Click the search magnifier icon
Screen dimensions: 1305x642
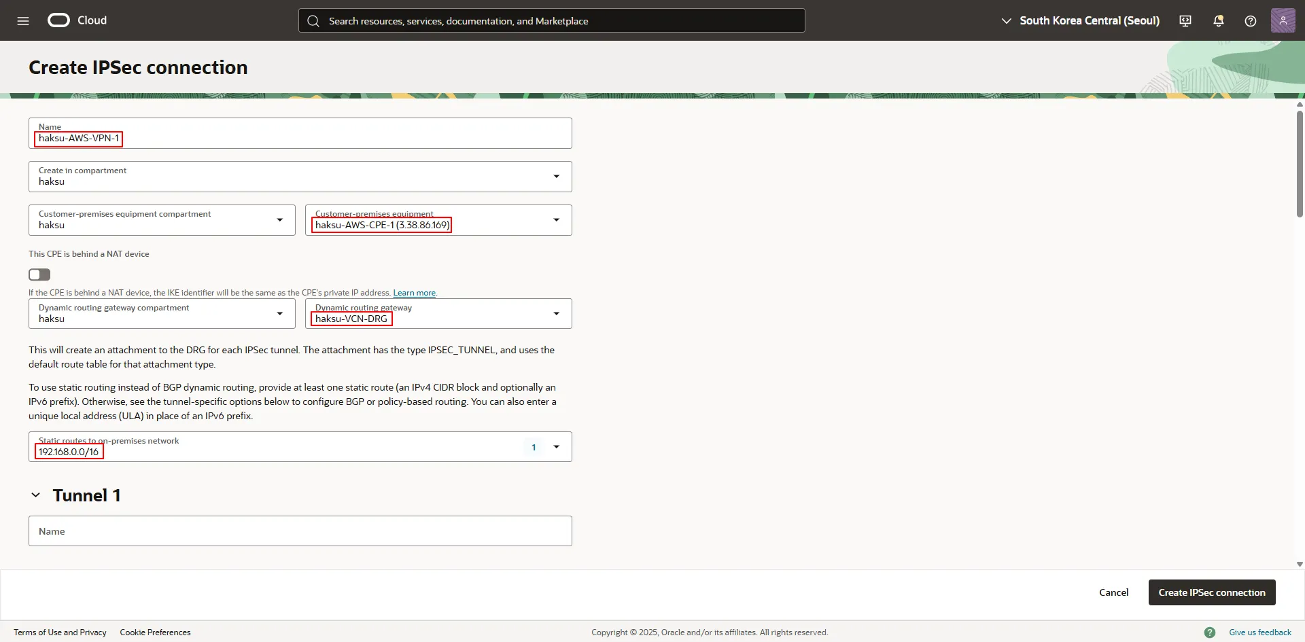coord(313,21)
